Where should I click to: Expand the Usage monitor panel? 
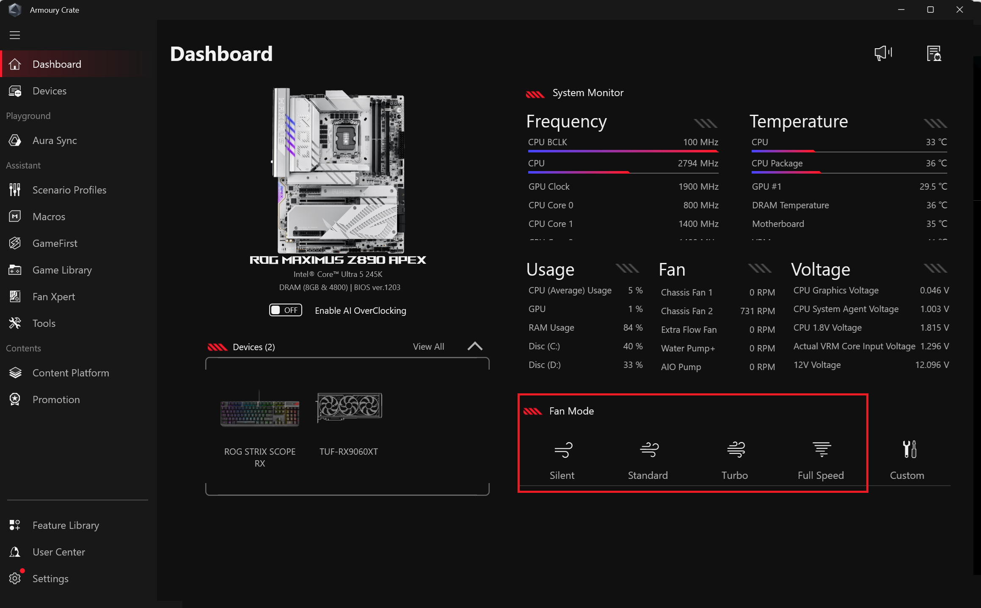pos(627,268)
